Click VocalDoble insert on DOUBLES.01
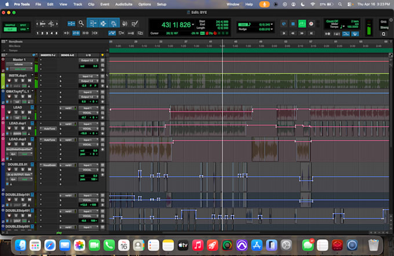 pos(48,165)
